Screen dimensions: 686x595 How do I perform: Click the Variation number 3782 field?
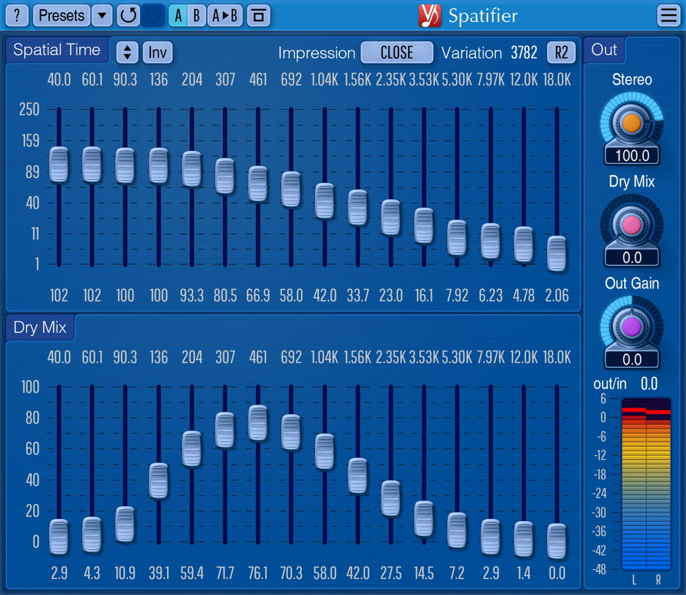523,53
